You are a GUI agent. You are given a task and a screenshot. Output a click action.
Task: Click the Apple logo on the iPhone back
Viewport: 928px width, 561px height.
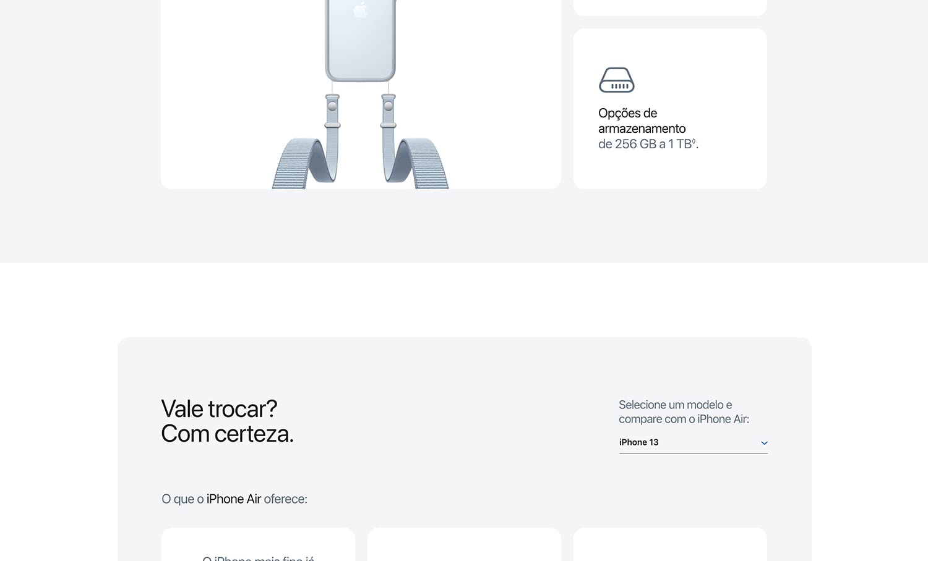360,9
